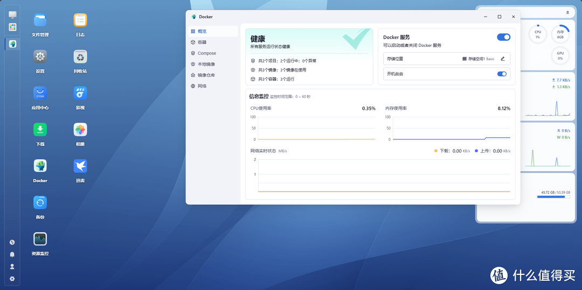Click the 存储空间1 Basic storage value
This screenshot has width=582, height=290.
coord(479,59)
